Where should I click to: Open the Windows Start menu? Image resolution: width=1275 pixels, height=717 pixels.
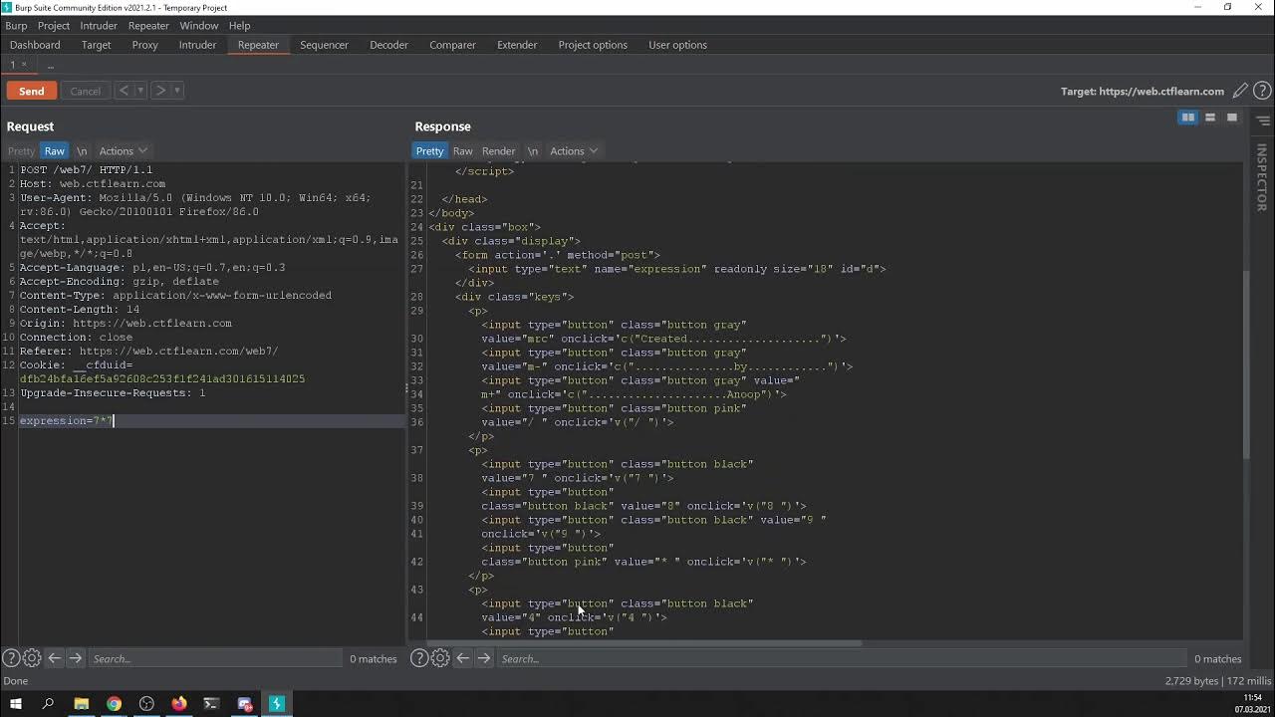(15, 704)
